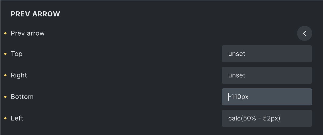
Task: Click the Top setting label
Action: coord(16,54)
